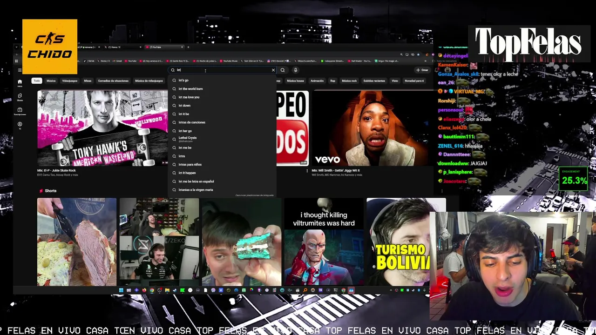Image resolution: width=596 pixels, height=335 pixels.
Task: Open Tony Hawk's American Wasteland mix thumbnail
Action: coord(102,128)
